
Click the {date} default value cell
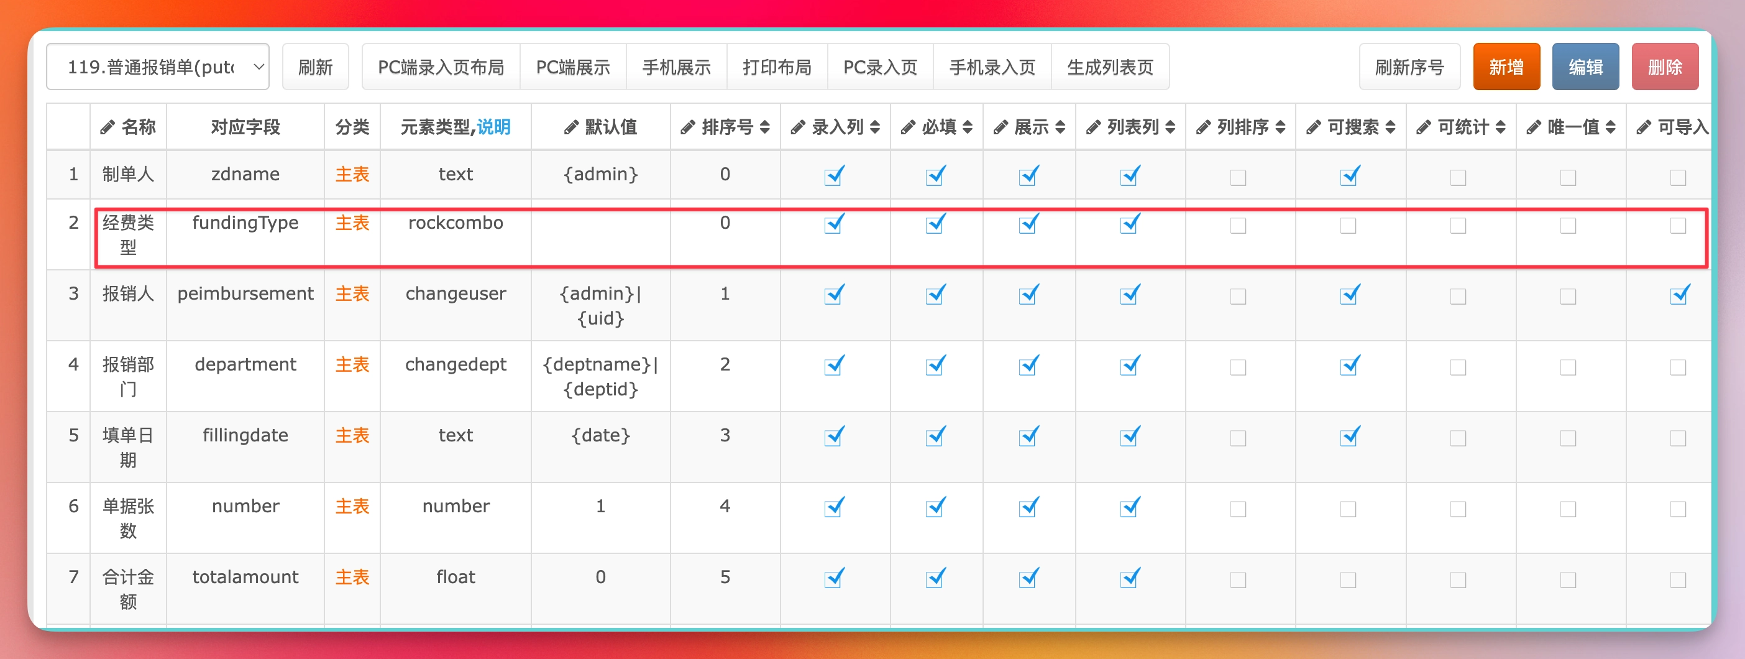coord(601,447)
